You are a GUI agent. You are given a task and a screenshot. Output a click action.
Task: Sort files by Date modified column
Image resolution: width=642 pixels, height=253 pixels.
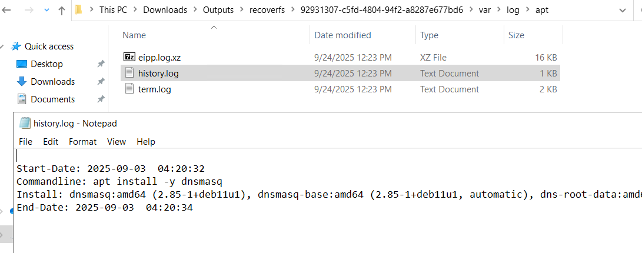342,35
